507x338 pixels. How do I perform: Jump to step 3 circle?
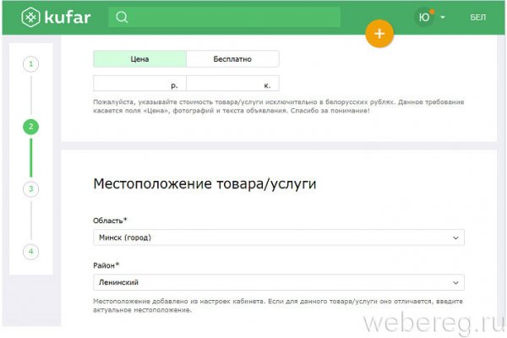coord(31,189)
